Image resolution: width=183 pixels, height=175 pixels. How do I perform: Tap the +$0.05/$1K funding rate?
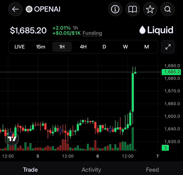tap(66, 33)
